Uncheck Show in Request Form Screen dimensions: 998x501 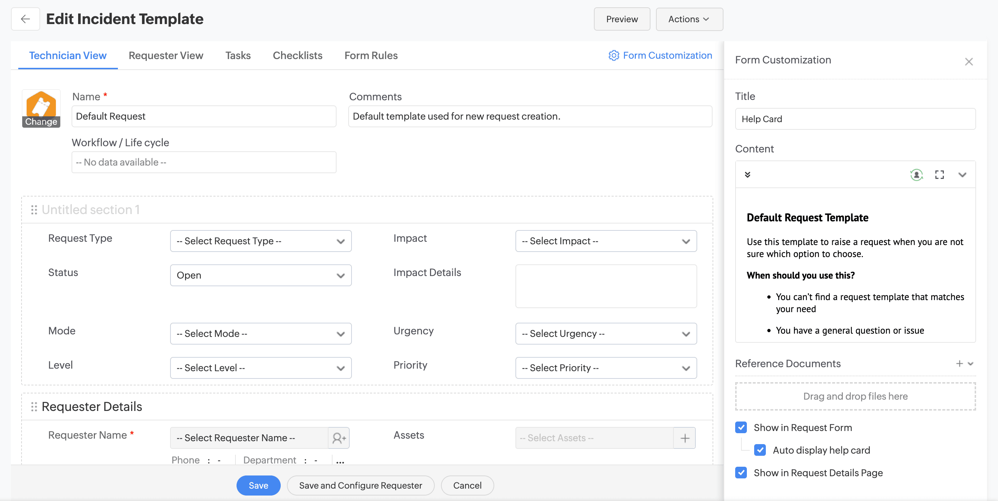coord(741,427)
